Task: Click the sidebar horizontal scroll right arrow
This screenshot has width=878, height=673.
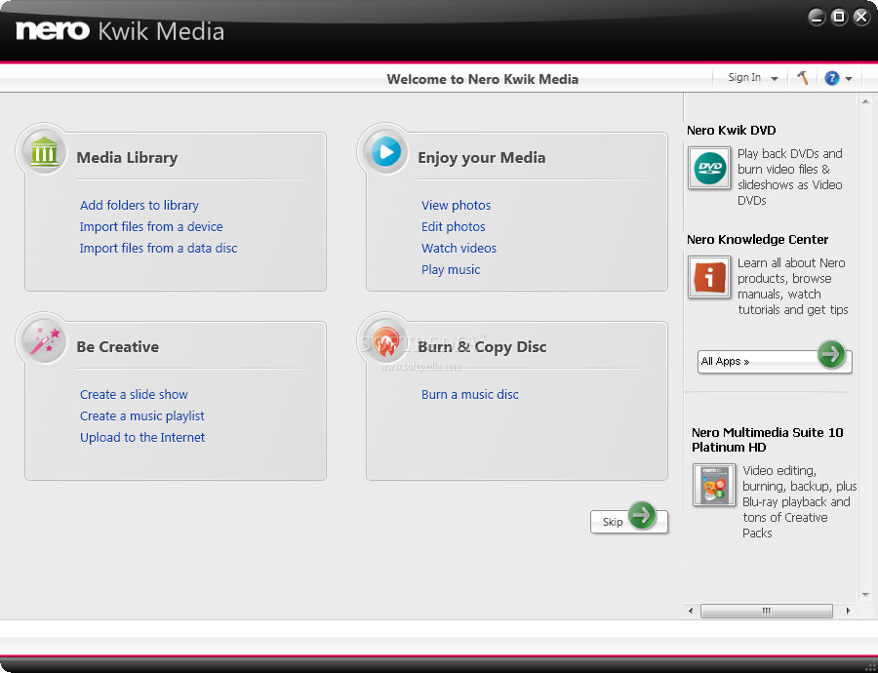Action: 849,611
